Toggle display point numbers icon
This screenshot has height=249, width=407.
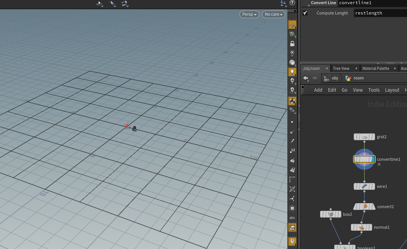point(292,150)
